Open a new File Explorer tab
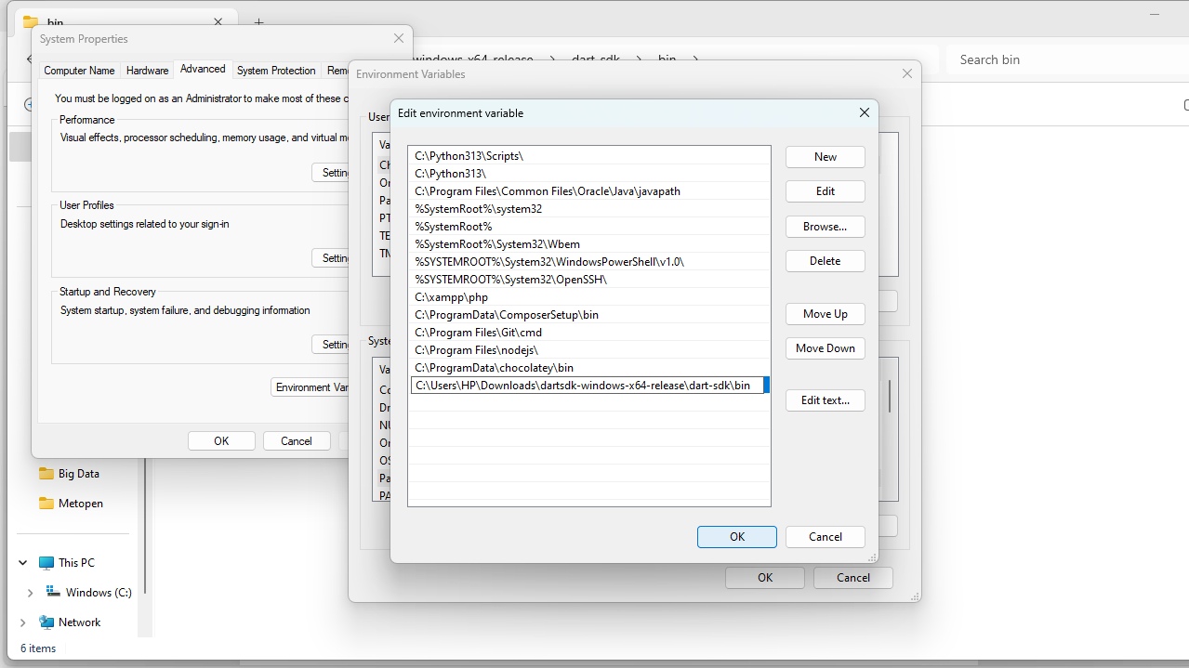Screen dimensions: 1189x668 (259, 22)
